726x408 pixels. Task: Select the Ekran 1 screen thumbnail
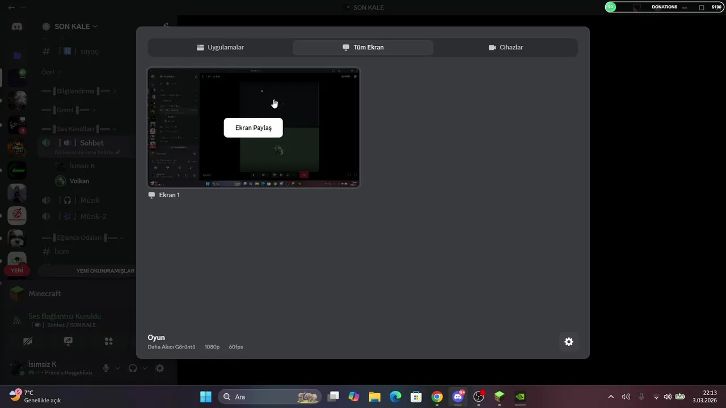(254, 127)
